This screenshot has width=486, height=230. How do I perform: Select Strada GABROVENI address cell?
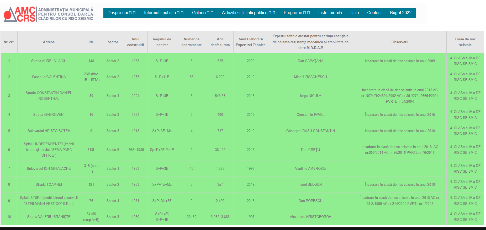coord(49,114)
